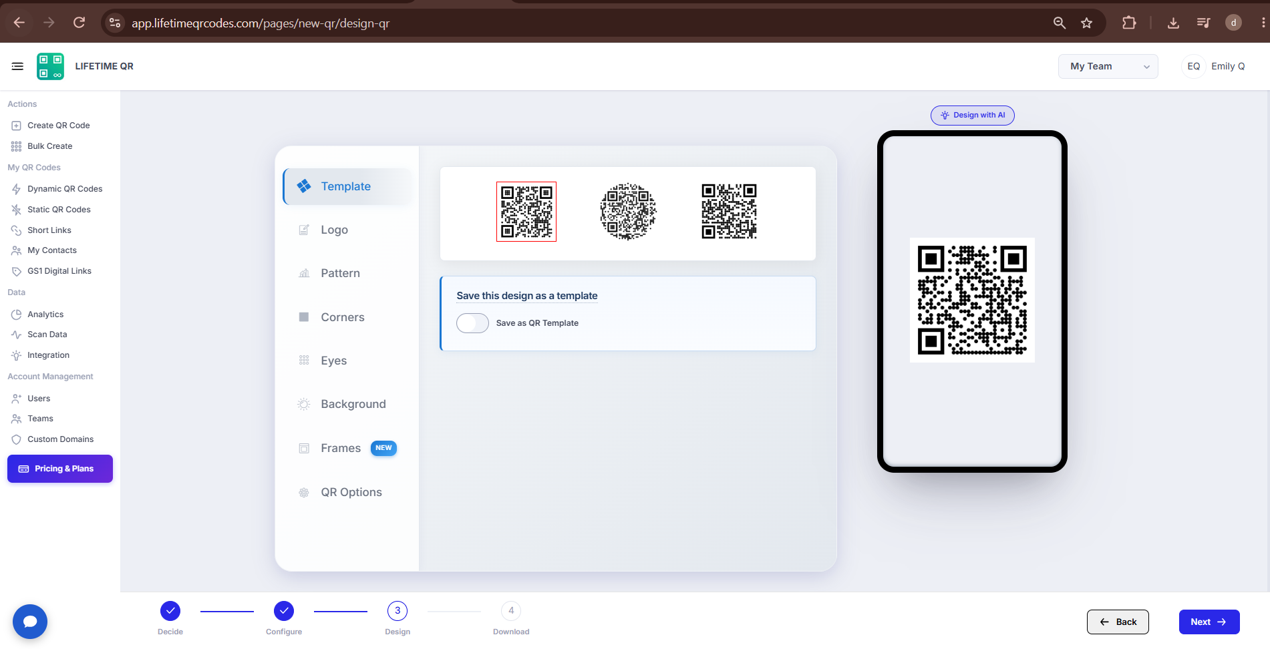1270x649 pixels.
Task: Open the Emily Q user menu
Action: [1214, 66]
